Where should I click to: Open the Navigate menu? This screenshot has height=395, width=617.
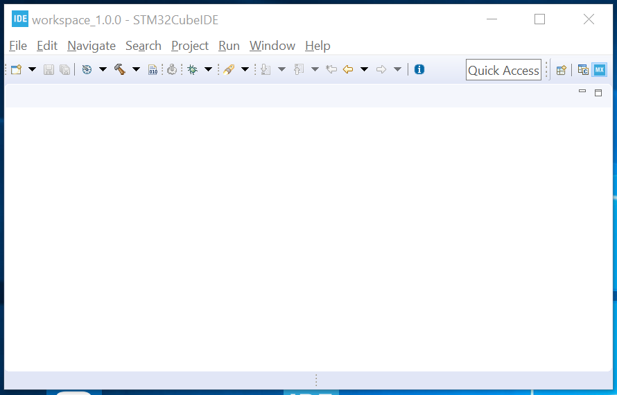coord(92,46)
